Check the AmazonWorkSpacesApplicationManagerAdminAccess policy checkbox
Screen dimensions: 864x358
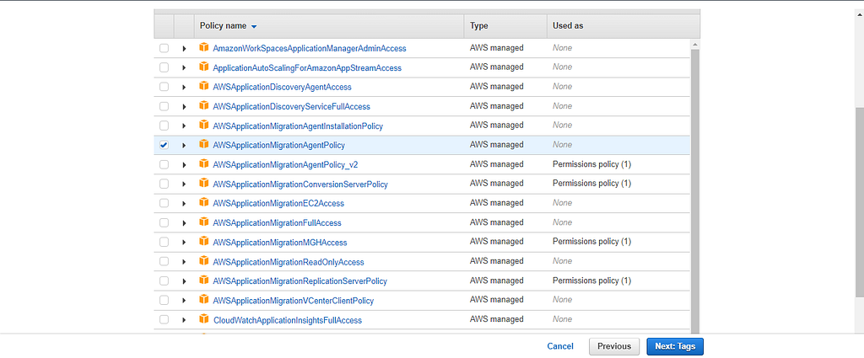click(164, 48)
